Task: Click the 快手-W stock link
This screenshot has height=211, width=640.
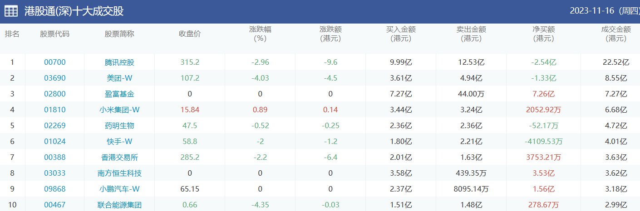Action: click(119, 141)
